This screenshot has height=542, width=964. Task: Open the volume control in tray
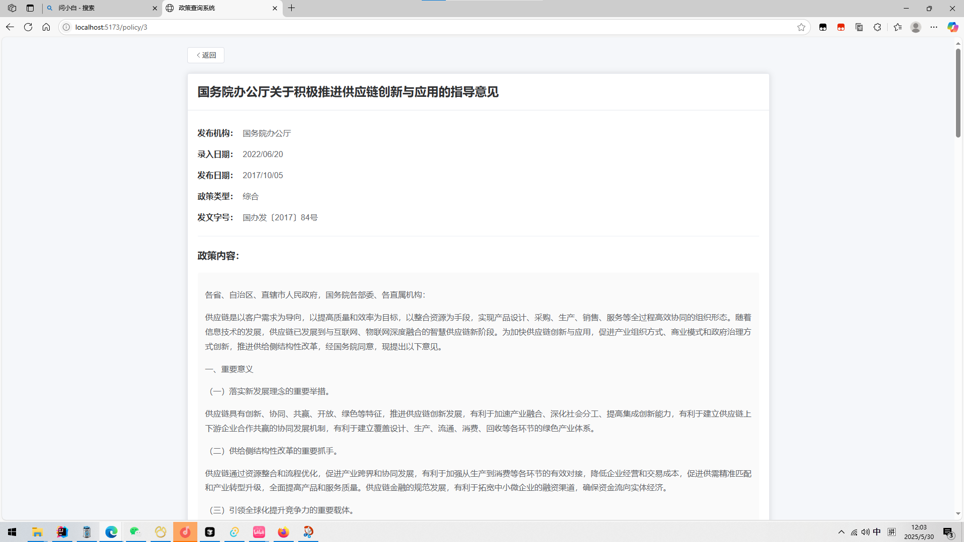tap(865, 532)
